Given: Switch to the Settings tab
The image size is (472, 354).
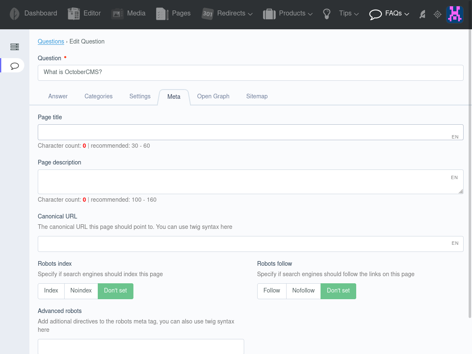Looking at the screenshot, I should 140,96.
